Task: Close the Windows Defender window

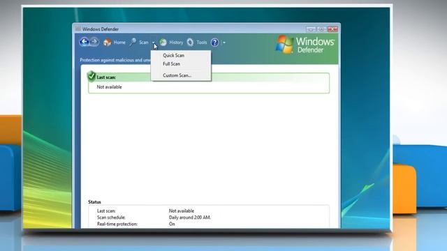Action: click(332, 29)
